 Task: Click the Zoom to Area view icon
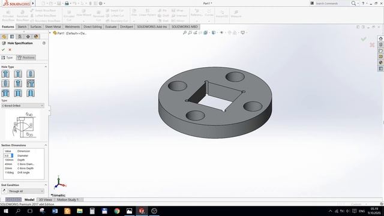click(190, 32)
